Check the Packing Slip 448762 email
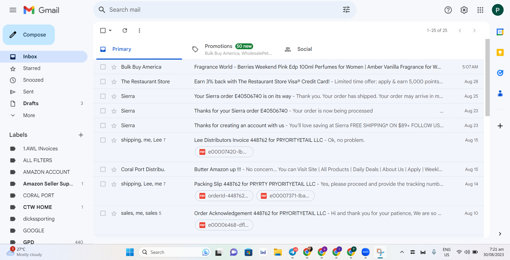510x260 pixels. [103, 184]
